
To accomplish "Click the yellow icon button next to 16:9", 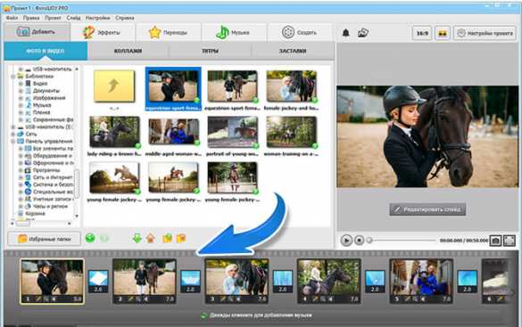I will [443, 33].
